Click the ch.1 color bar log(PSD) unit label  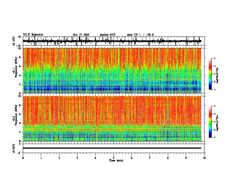218,75
